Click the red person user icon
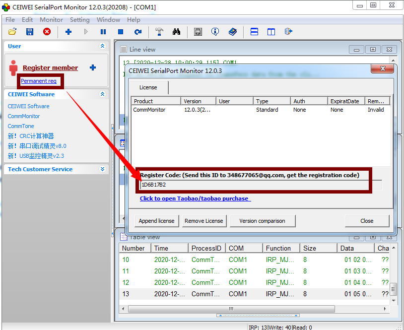 coord(13,68)
